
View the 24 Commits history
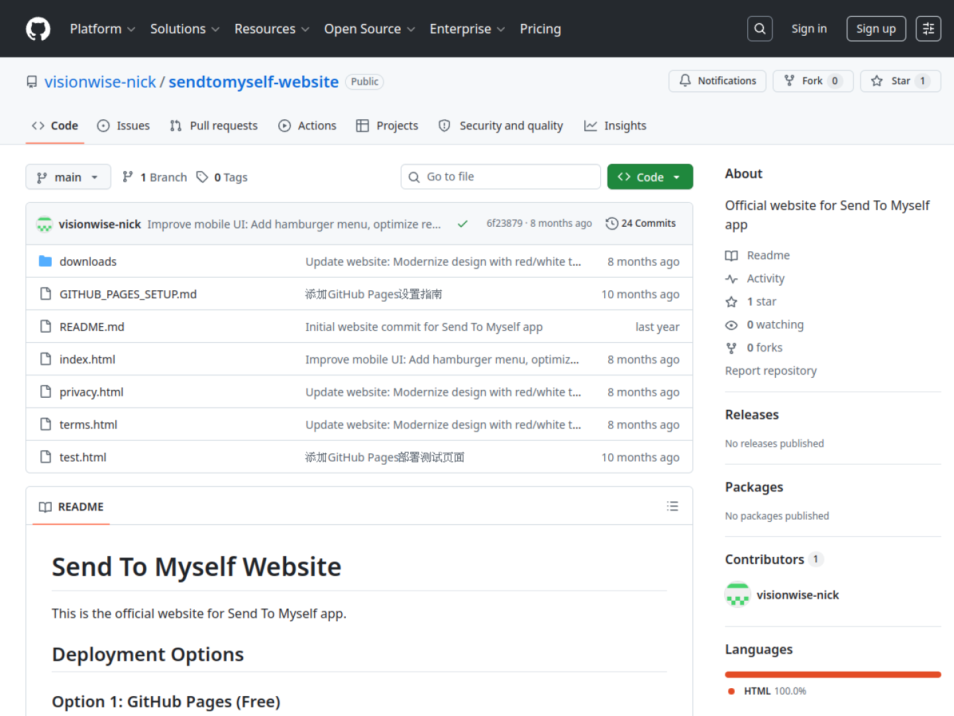coord(641,223)
